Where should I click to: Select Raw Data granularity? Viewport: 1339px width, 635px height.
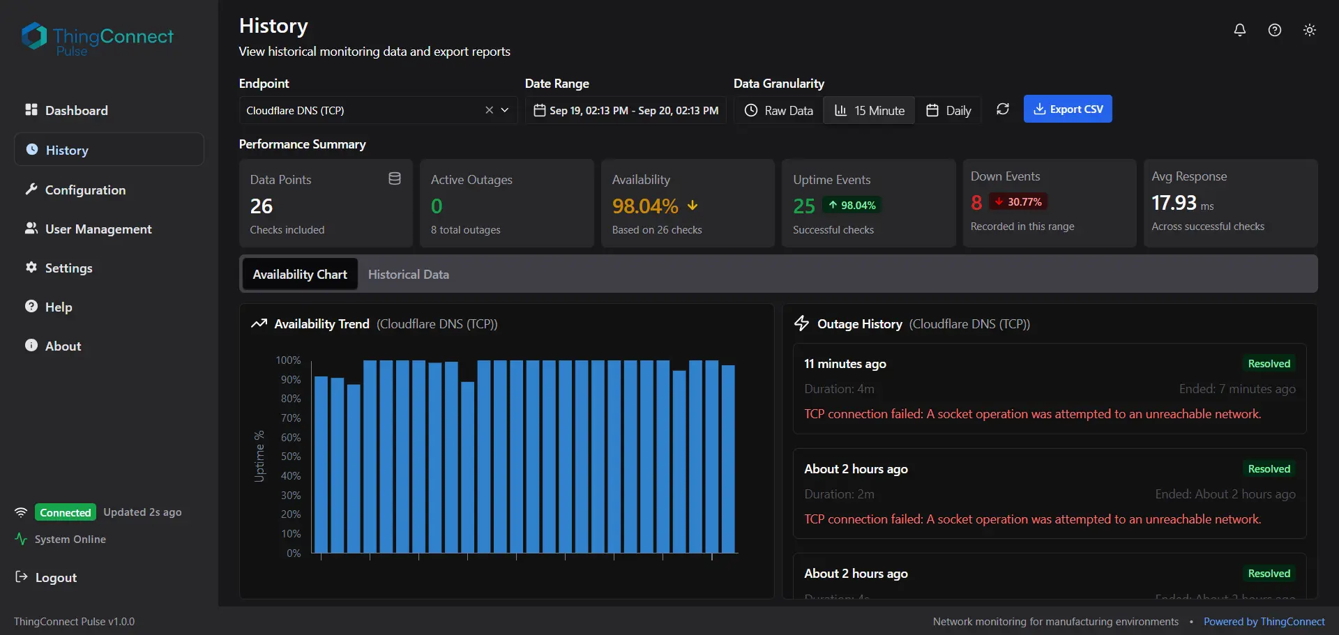pyautogui.click(x=778, y=110)
